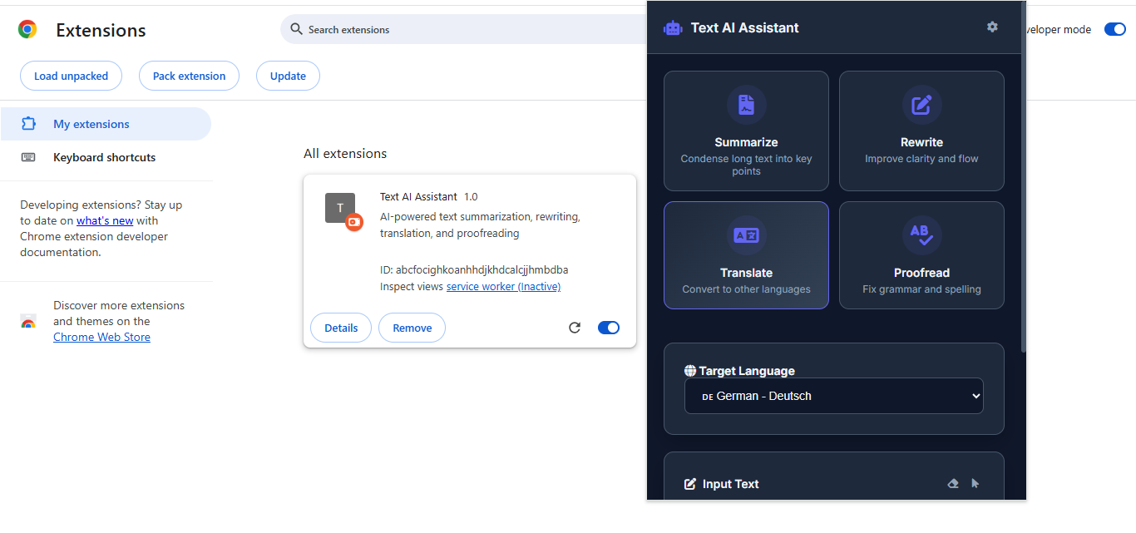
Task: Click the eraser icon beside Input Text
Action: tap(953, 483)
